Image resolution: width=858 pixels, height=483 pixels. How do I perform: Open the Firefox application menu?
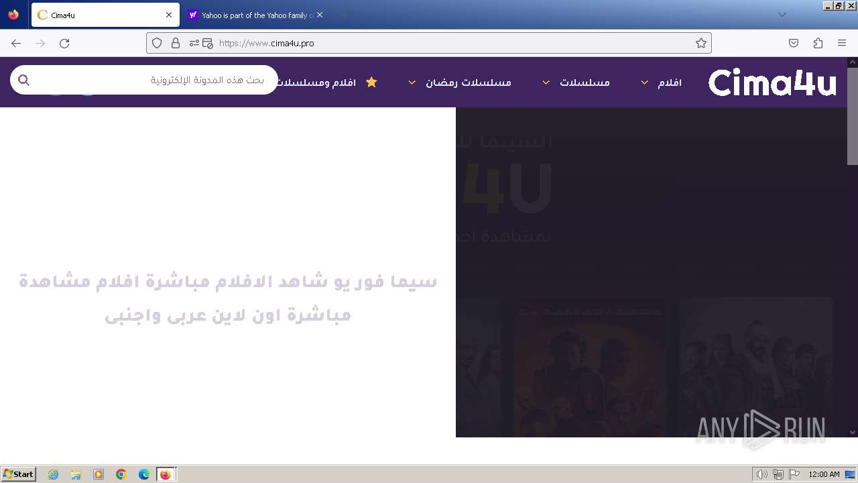[x=842, y=43]
